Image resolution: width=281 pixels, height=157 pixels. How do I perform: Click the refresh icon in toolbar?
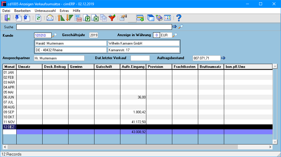click(38, 18)
